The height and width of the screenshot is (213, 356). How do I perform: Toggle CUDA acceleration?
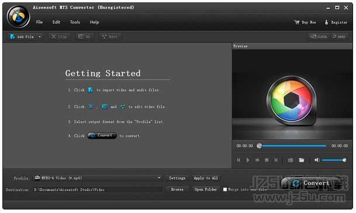click(319, 37)
